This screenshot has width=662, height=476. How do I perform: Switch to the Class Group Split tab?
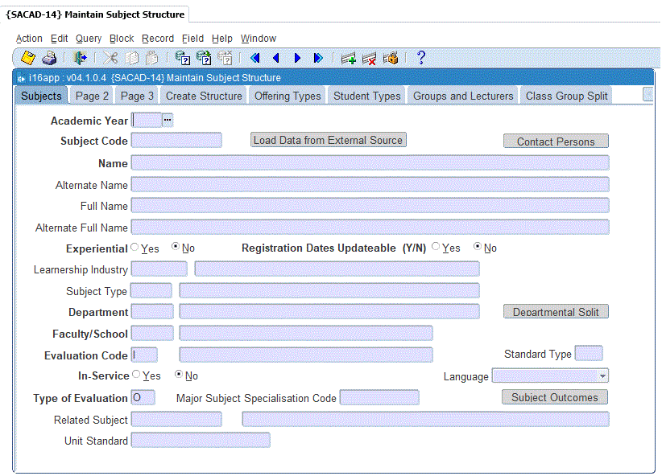tap(566, 96)
